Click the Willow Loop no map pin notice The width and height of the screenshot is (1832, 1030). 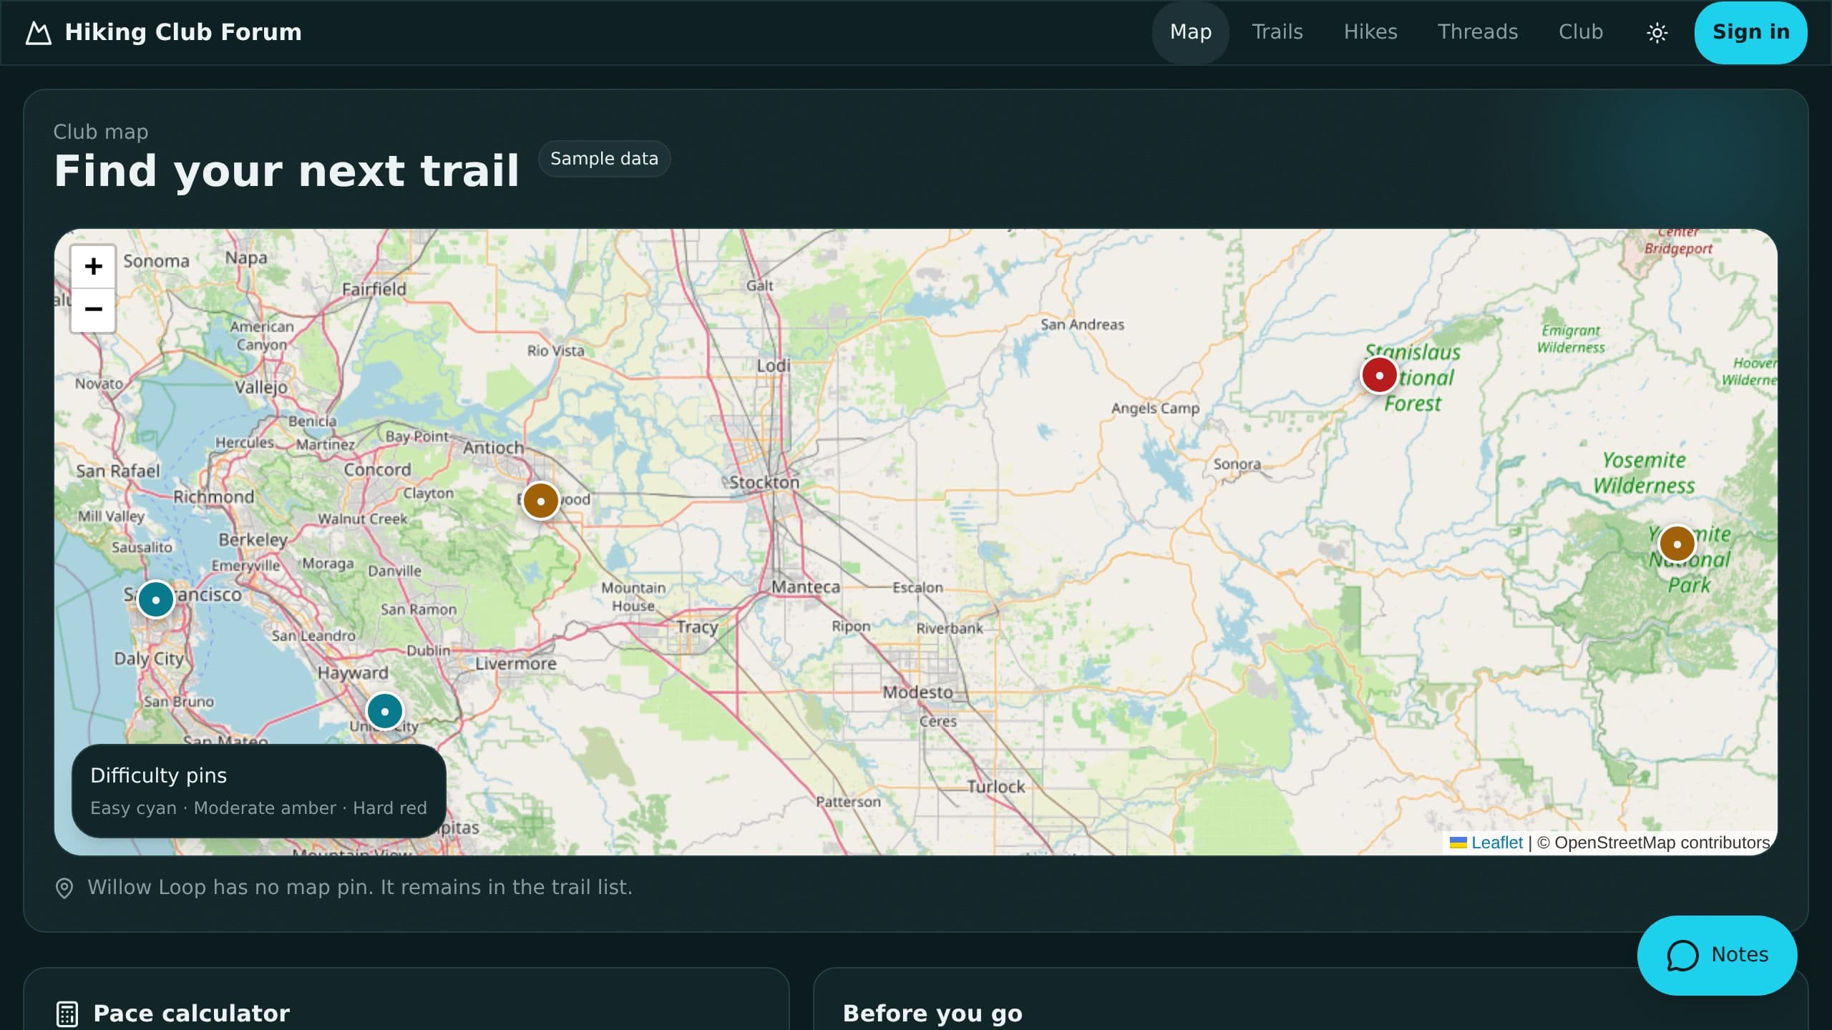[360, 888]
